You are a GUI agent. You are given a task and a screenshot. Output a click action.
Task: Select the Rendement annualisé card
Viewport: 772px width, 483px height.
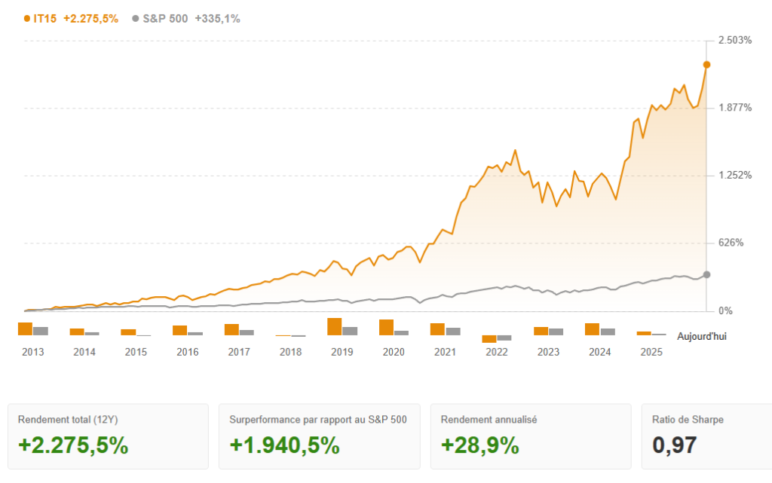[530, 436]
